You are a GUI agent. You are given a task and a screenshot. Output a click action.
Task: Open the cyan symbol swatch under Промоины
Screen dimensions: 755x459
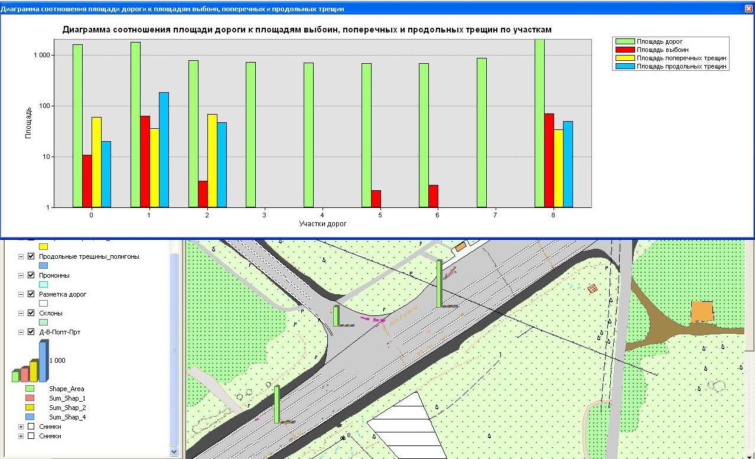point(43,285)
